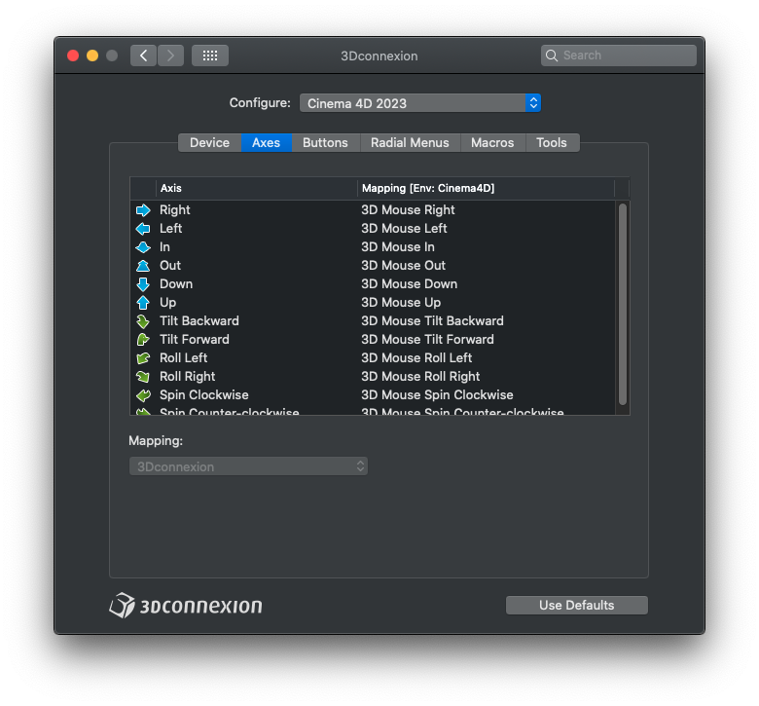Viewport: 759px width, 706px height.
Task: Go back with the back chevron
Action: click(143, 56)
